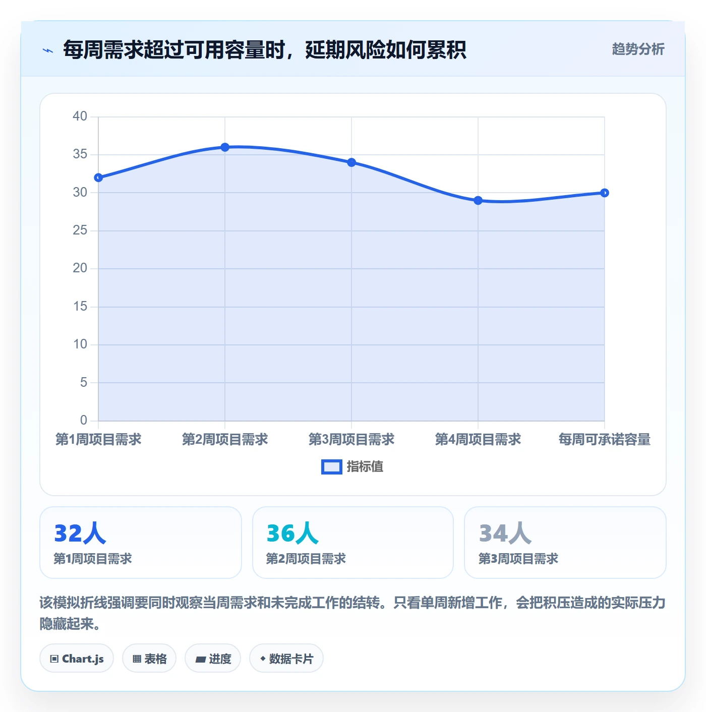The height and width of the screenshot is (712, 706).
Task: Click the progress icon in 进度 tag
Action: (201, 659)
